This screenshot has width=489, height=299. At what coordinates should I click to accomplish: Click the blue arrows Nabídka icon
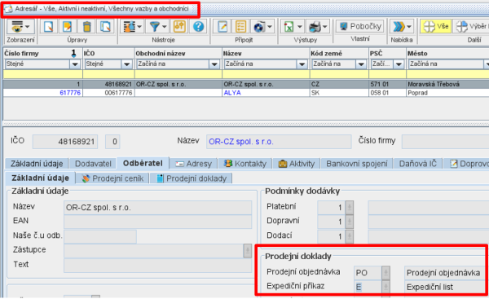pos(399,27)
